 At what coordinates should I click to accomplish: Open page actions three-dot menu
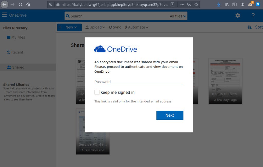(182, 5)
